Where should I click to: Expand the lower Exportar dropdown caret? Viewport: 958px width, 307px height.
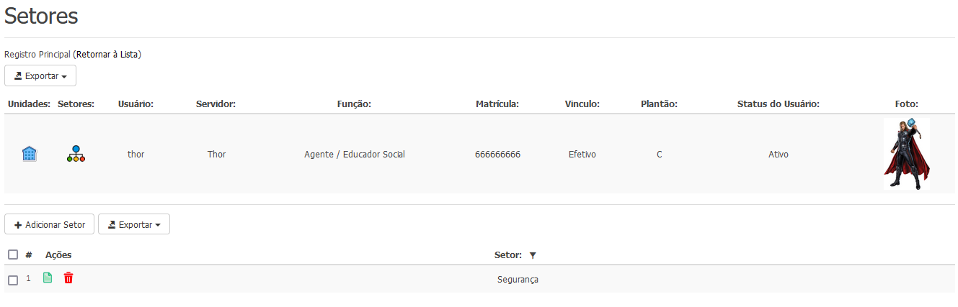click(x=158, y=226)
